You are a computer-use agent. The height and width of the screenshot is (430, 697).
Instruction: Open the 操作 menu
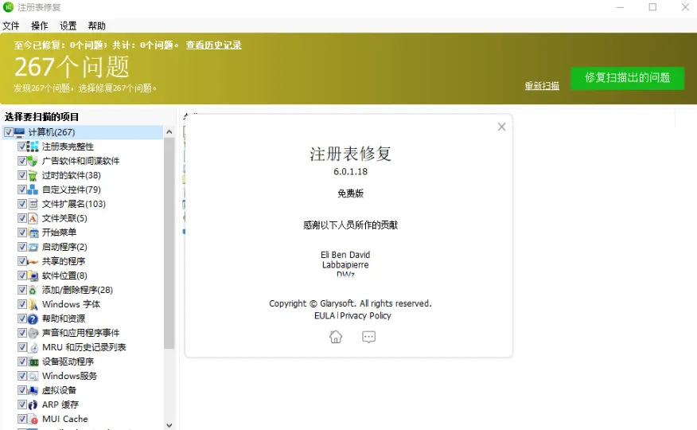pyautogui.click(x=40, y=25)
